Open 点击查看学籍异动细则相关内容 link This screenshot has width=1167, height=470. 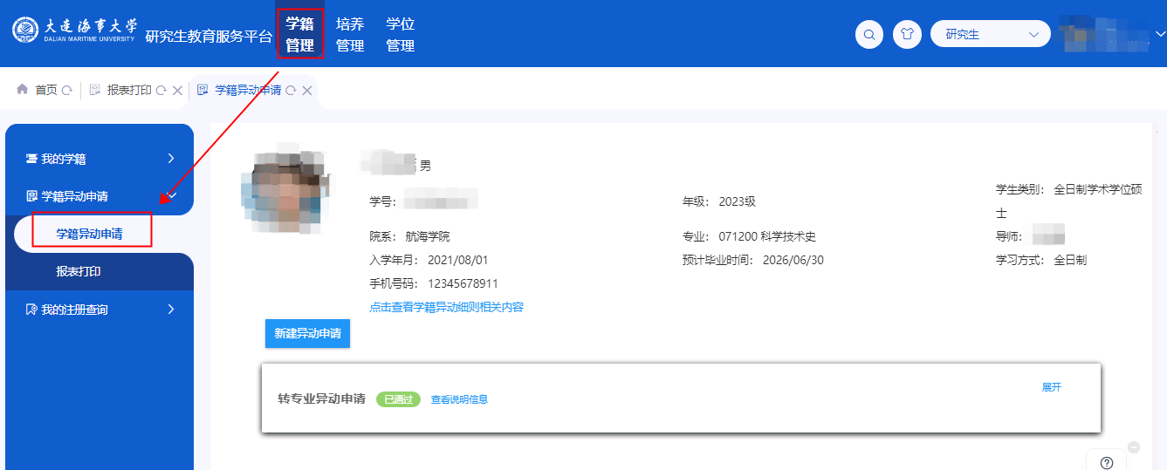click(x=446, y=307)
